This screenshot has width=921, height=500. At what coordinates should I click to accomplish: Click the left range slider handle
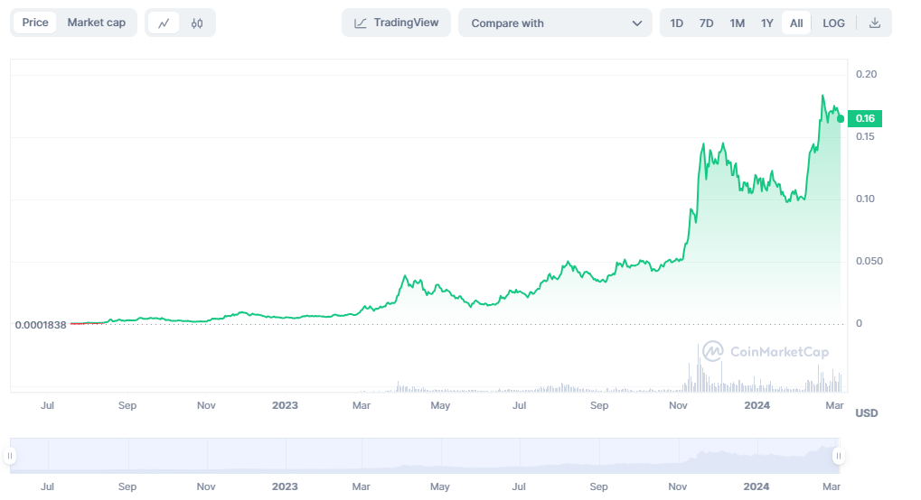click(x=12, y=456)
